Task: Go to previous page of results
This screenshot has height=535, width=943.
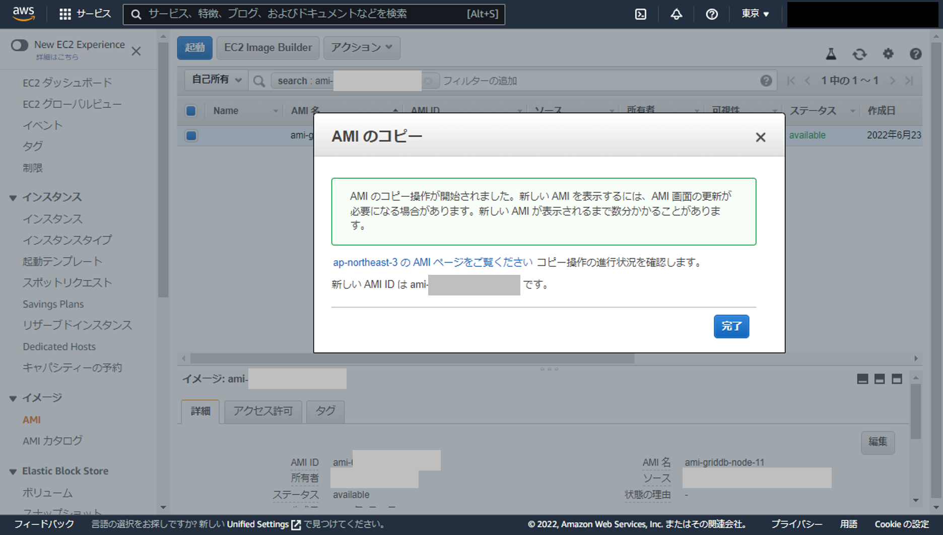Action: point(807,81)
